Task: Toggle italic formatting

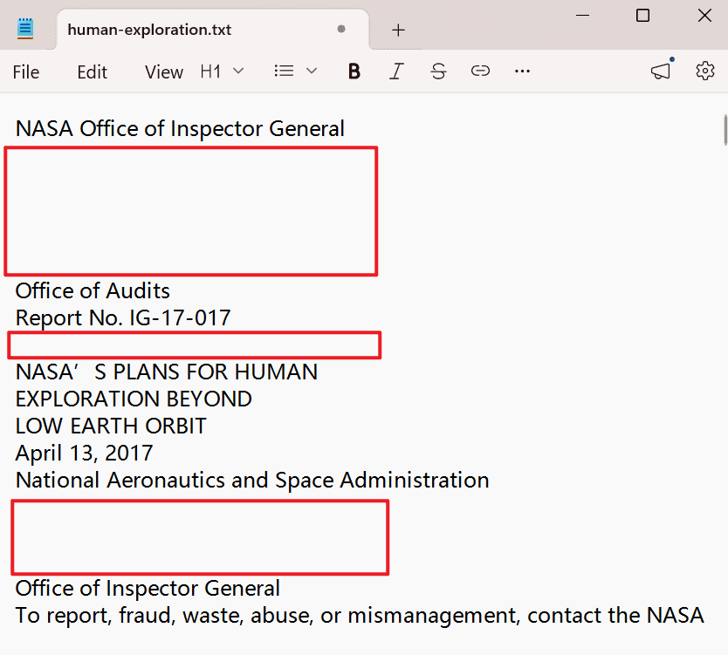Action: pyautogui.click(x=396, y=71)
